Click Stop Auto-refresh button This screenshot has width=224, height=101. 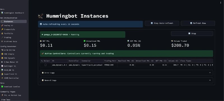tap(162, 23)
